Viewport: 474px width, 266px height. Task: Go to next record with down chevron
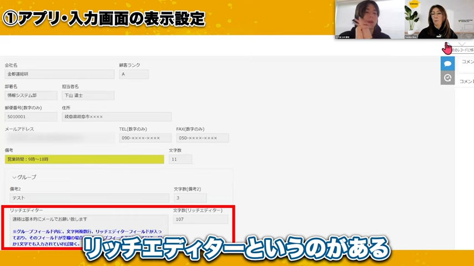(462, 44)
